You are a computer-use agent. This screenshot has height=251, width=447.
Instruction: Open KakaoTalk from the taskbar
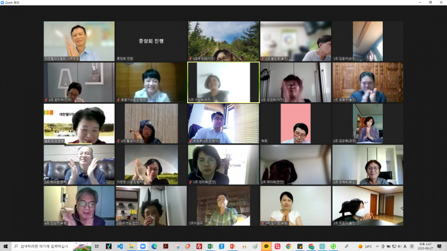click(267, 246)
